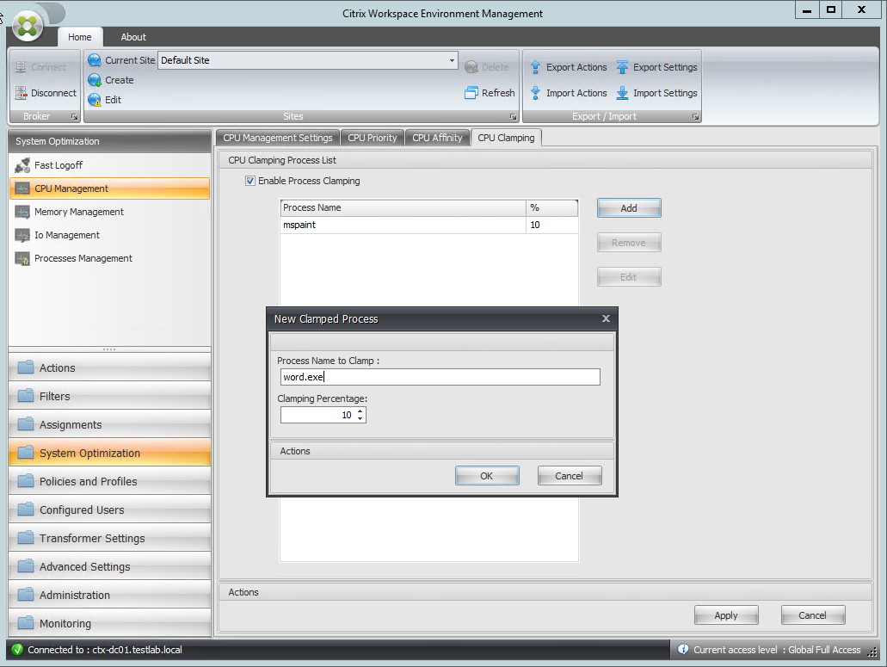Screen dimensions: 887x667
Task: Click the Import Actions icon
Action: click(535, 93)
